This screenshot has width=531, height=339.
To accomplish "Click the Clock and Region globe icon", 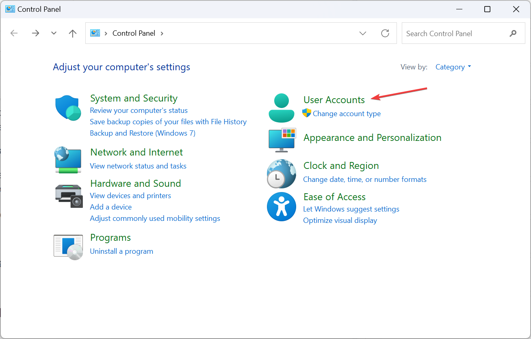I will pos(282,174).
